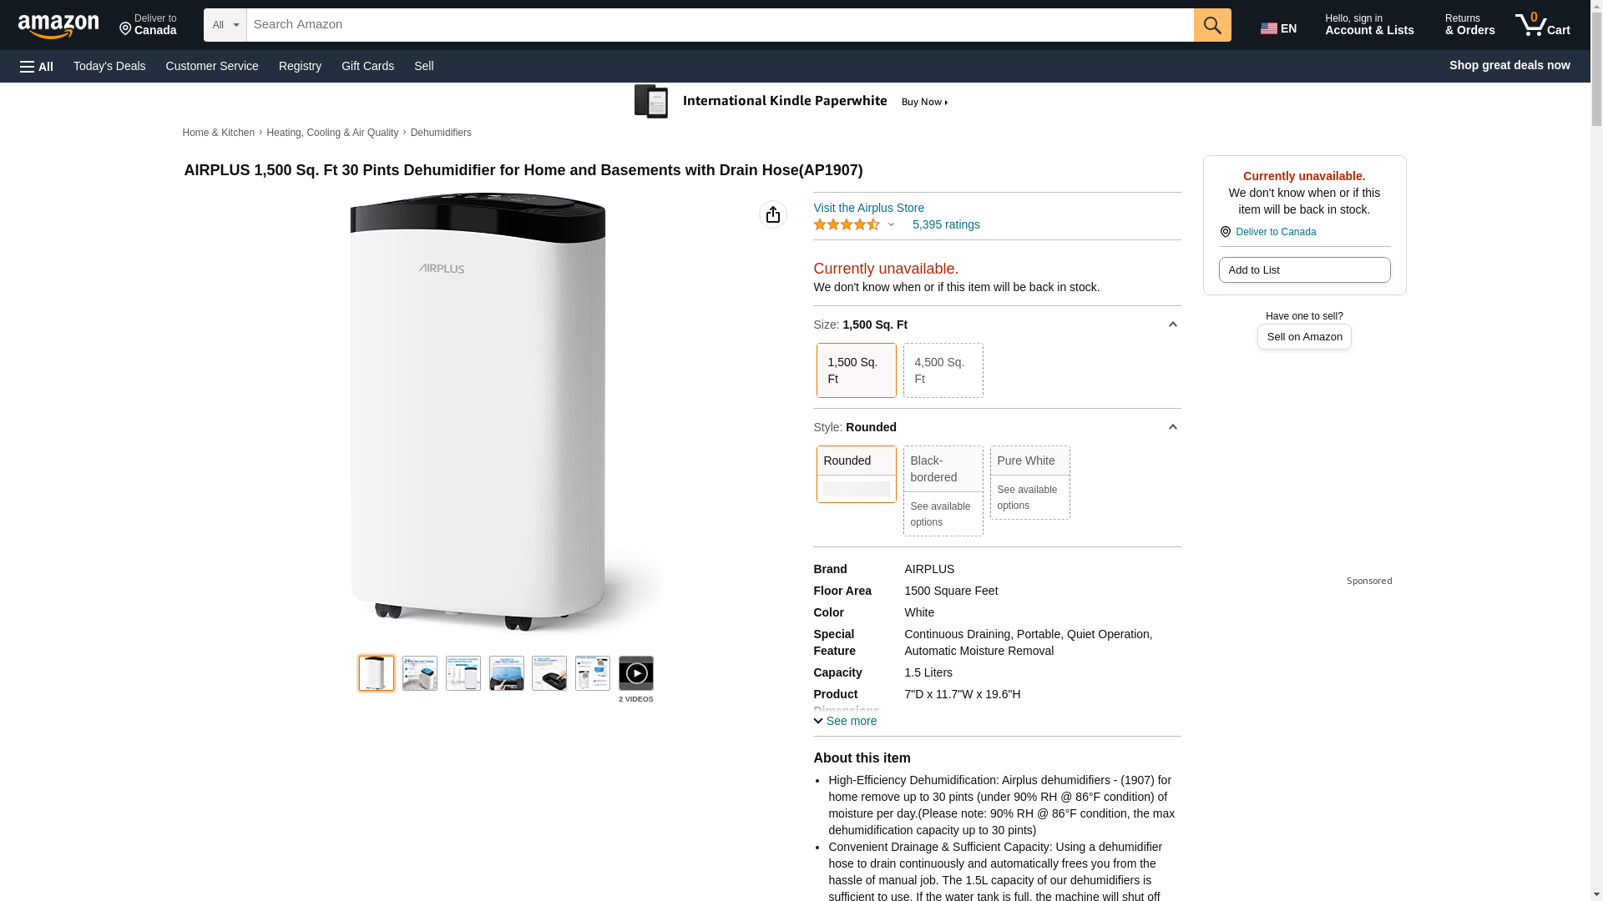
Task: Click the share icon on product image
Action: click(x=772, y=214)
